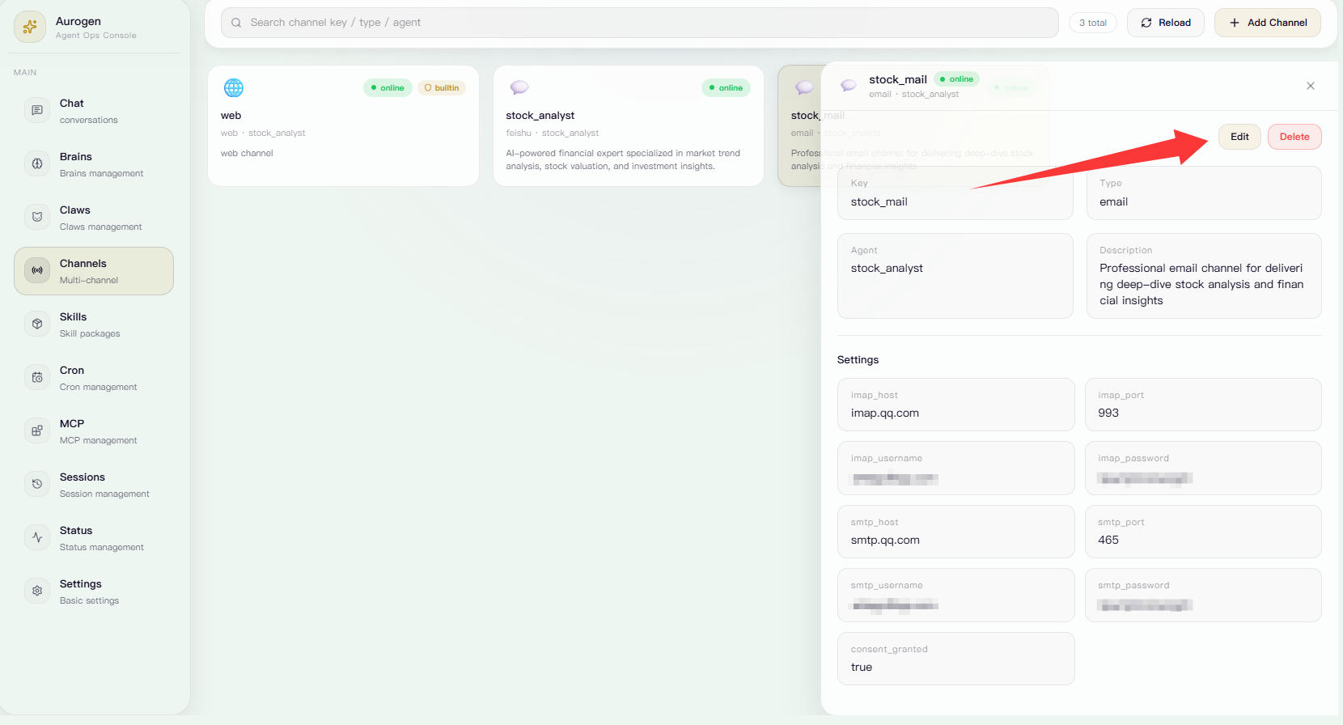The width and height of the screenshot is (1343, 725).
Task: Click imap_host value imap.qq.com
Action: click(x=885, y=413)
